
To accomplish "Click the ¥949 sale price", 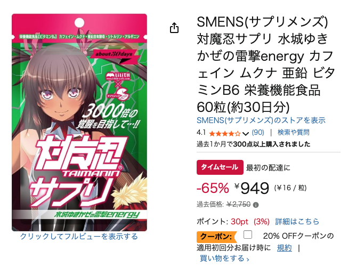I will click(252, 188).
